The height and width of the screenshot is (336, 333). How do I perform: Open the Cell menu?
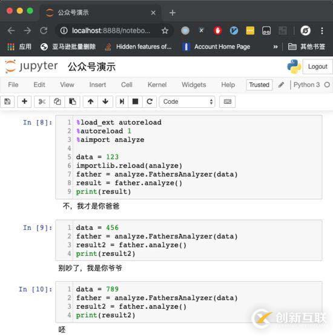(127, 85)
